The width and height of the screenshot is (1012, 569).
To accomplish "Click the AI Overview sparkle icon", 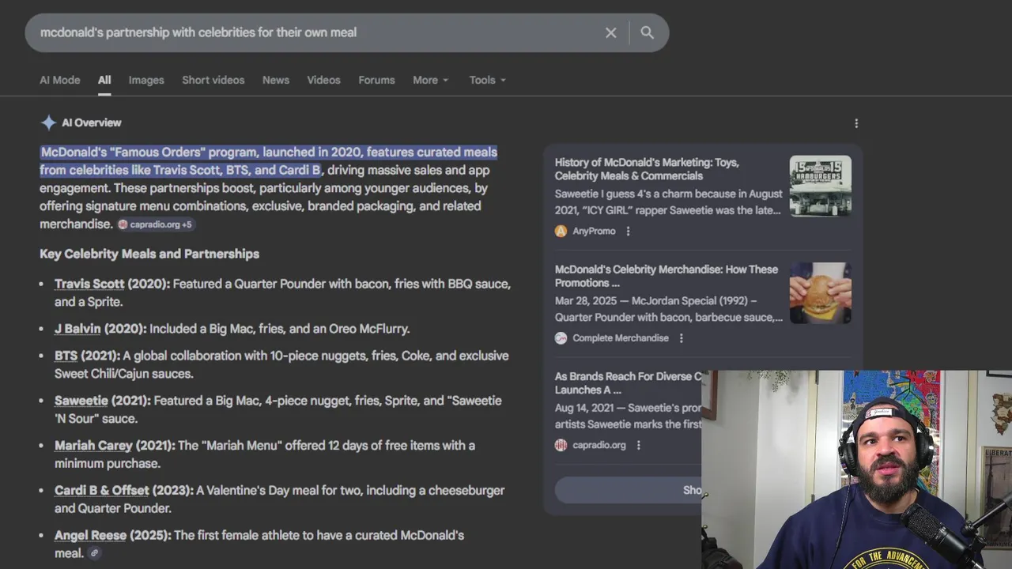I will [x=48, y=122].
